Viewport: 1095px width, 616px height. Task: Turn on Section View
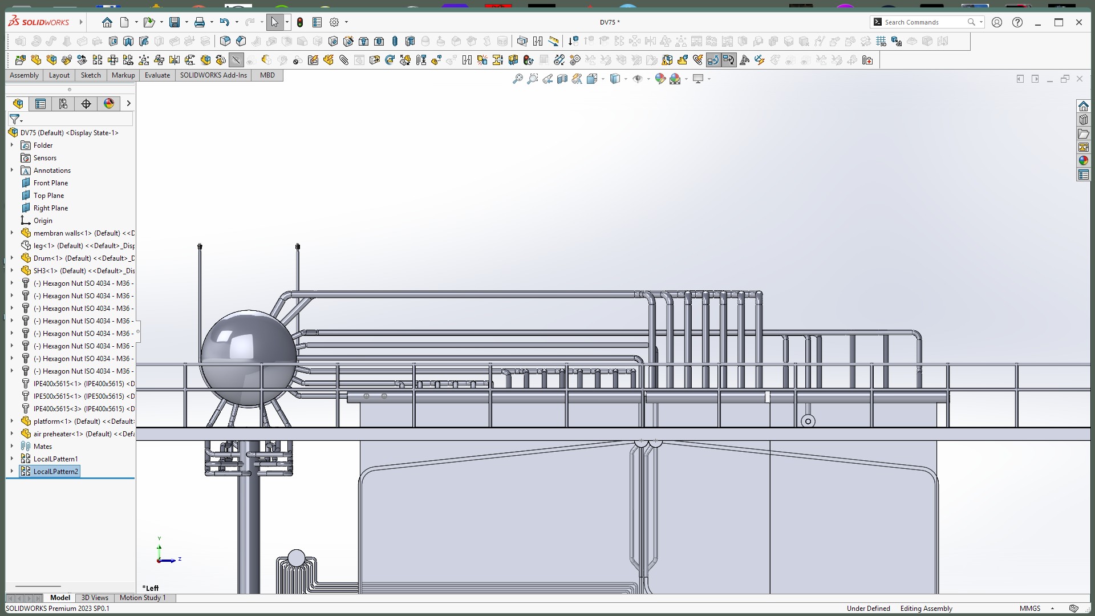tap(562, 79)
